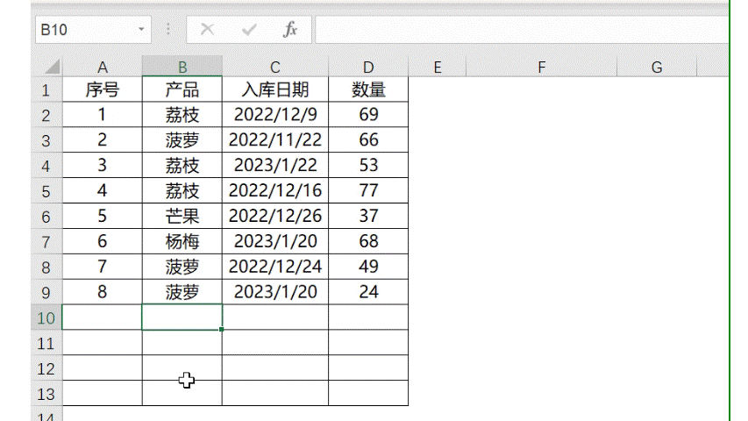The image size is (748, 421).
Task: Select cell with date 2022/12/9
Action: [x=275, y=115]
